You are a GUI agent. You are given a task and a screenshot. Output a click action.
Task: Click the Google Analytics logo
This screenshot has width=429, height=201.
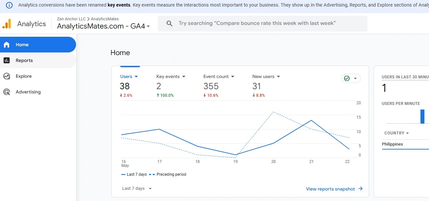tap(7, 24)
